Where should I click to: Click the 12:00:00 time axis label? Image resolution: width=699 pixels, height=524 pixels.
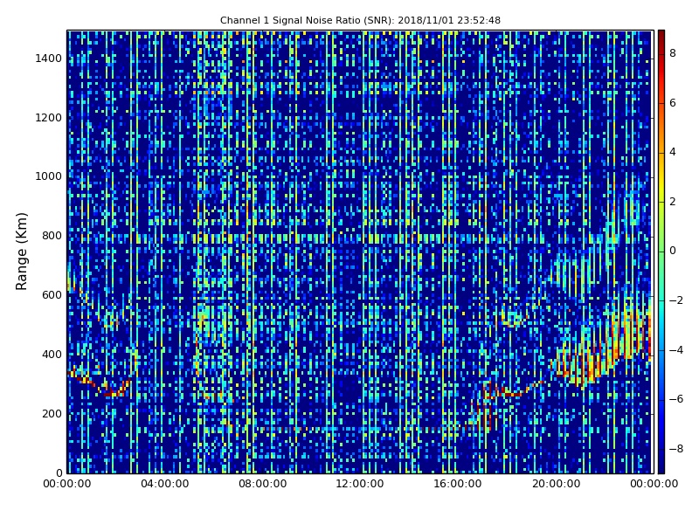tap(360, 484)
